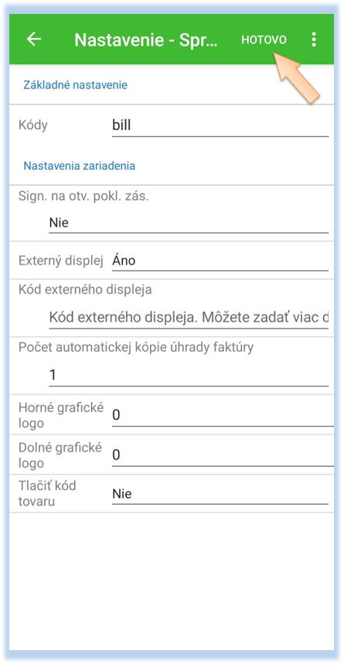Viewport: 344px width, 664px height.
Task: Tap the Dolné grafické logo label
Action: click(x=60, y=455)
